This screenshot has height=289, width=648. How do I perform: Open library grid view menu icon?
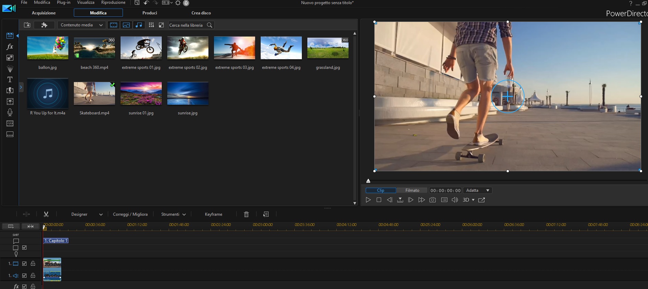point(151,25)
